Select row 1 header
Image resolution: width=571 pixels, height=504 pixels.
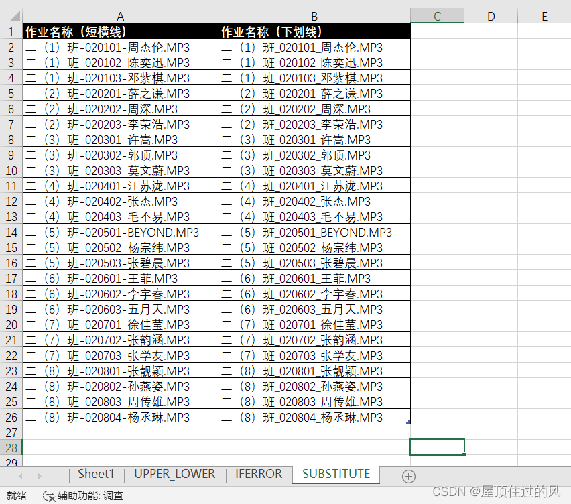(11, 31)
